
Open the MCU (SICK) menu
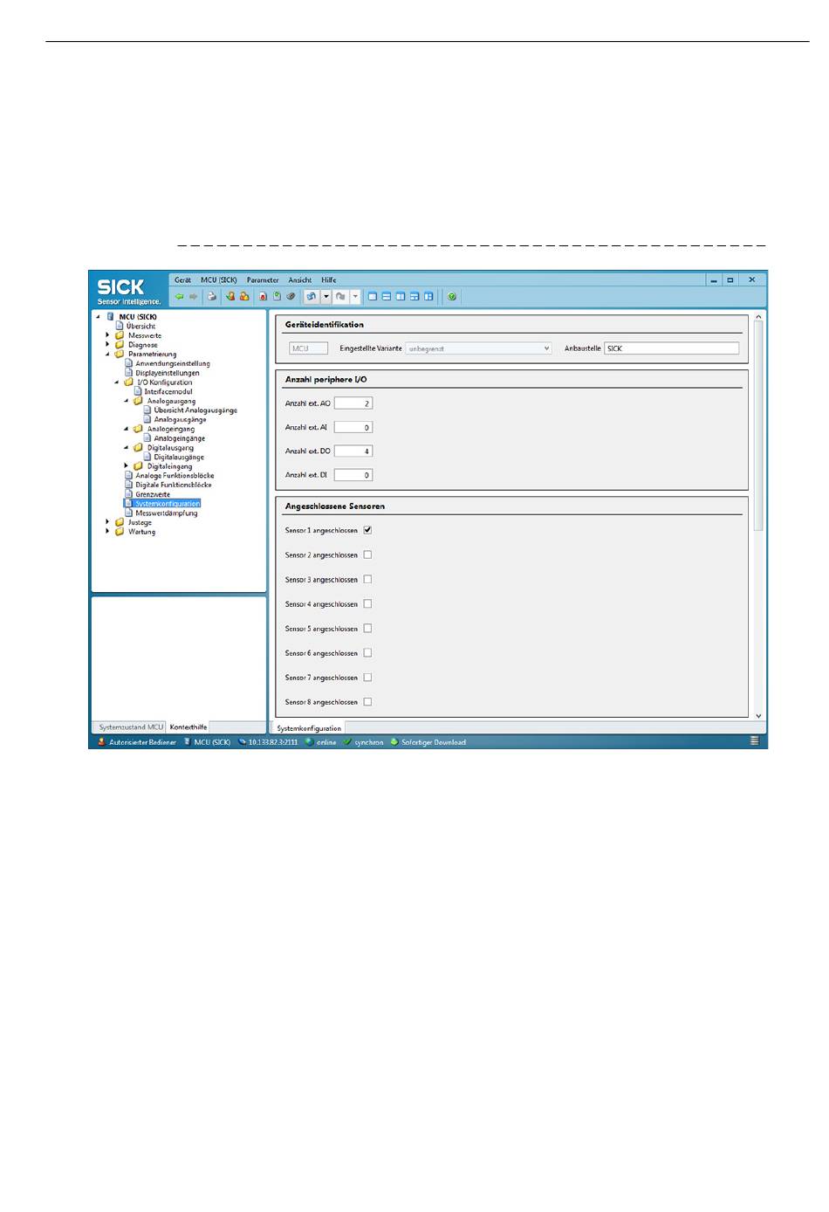click(219, 280)
